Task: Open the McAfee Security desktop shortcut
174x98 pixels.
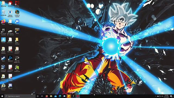Action: pyautogui.click(x=17, y=4)
